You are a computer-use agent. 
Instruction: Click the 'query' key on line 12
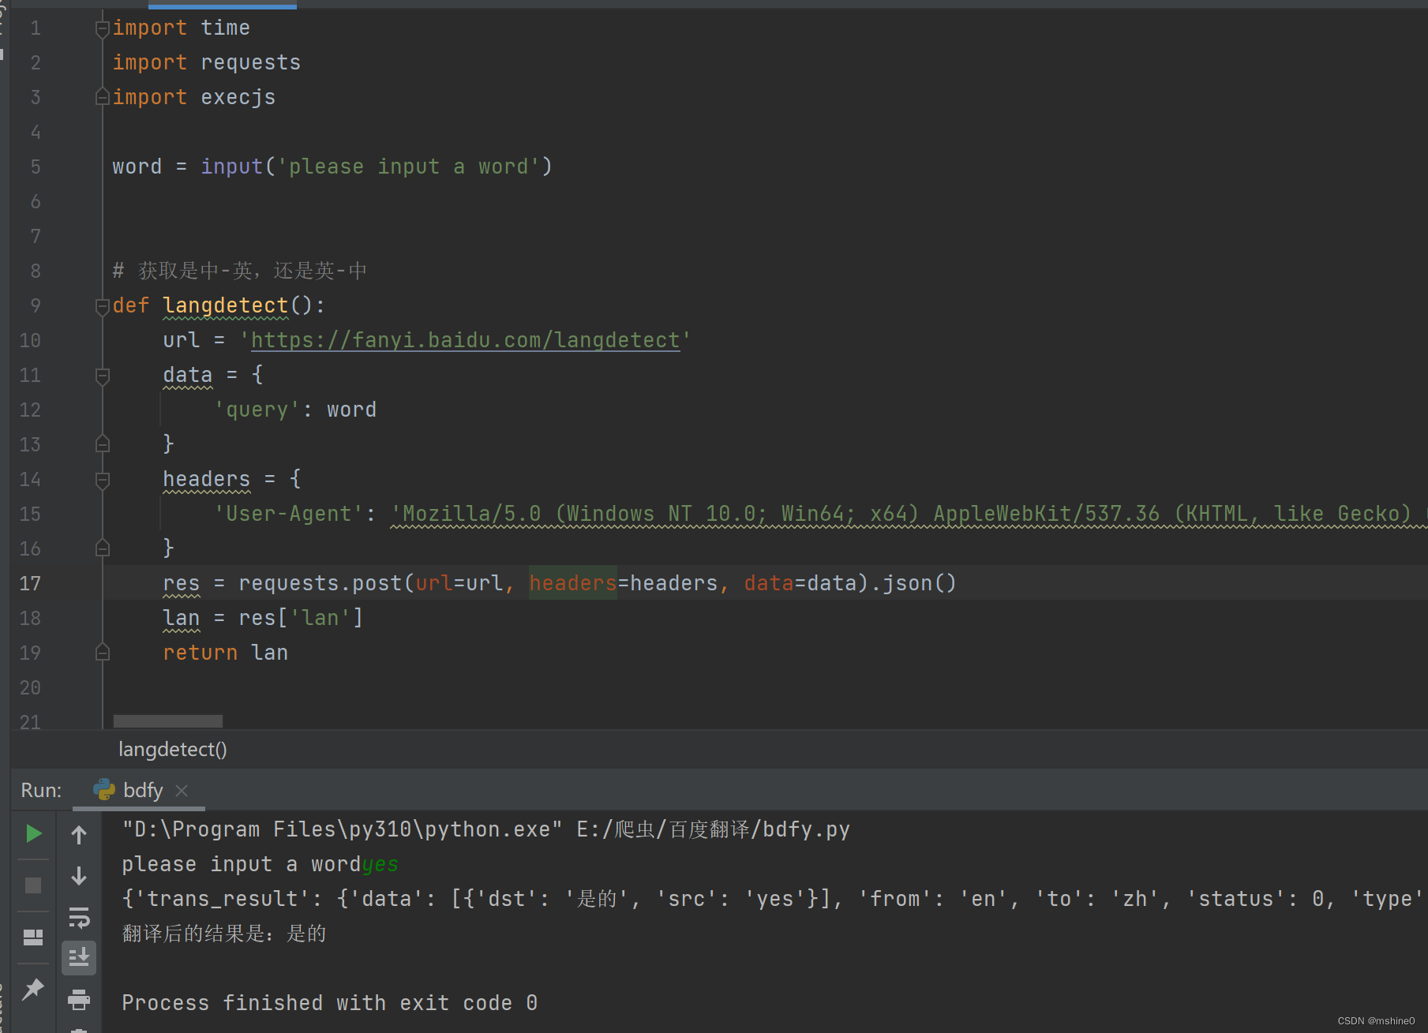pos(257,410)
